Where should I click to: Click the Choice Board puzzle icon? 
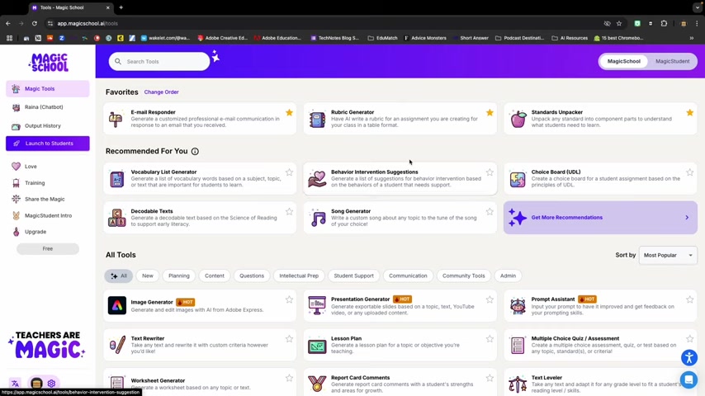[518, 179]
